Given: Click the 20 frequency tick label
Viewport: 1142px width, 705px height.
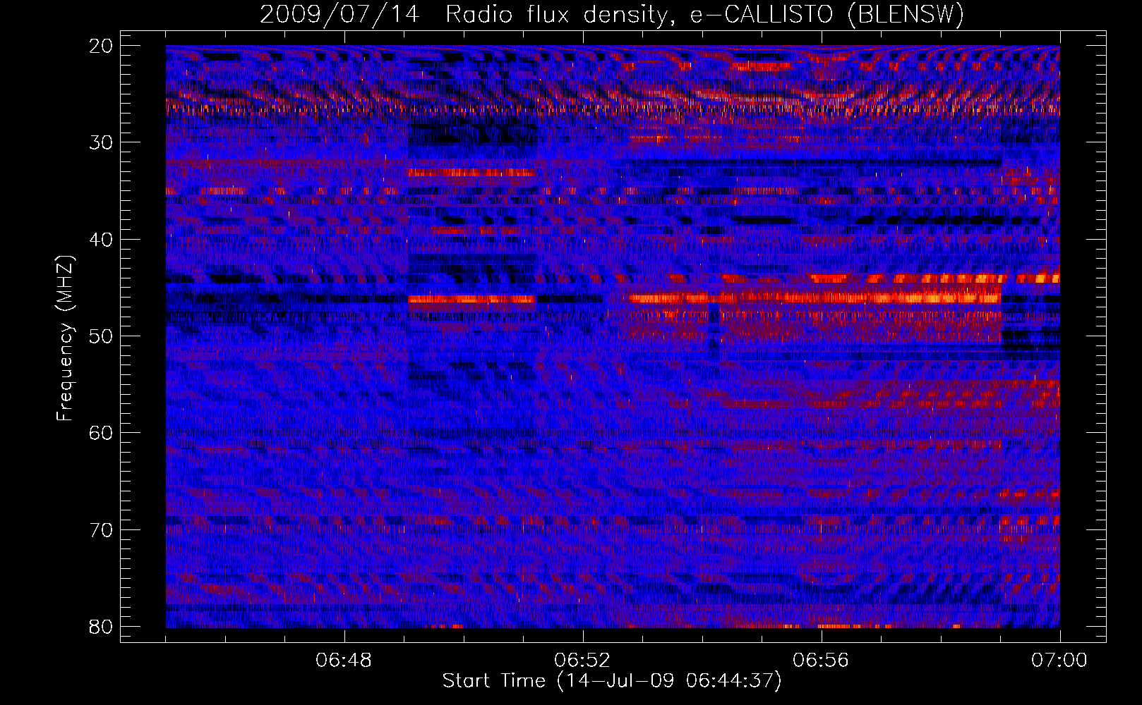Looking at the screenshot, I should tap(101, 46).
